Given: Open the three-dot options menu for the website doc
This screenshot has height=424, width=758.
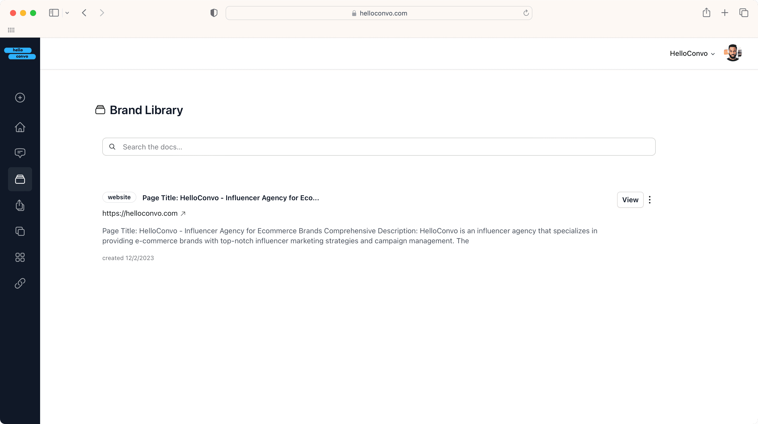Looking at the screenshot, I should [650, 200].
